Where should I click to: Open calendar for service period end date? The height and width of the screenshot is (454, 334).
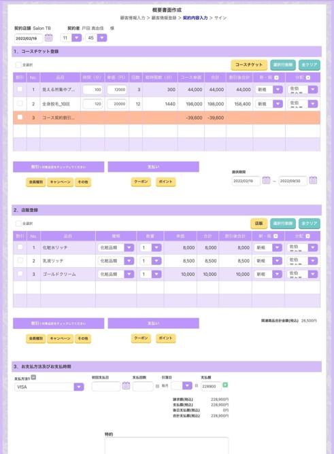[x=313, y=180]
